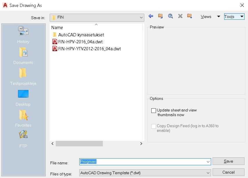Click the FIN-HPV-YTV2012-2016_04a.dwt file icon
Image resolution: width=248 pixels, height=178 pixels.
(x=55, y=48)
